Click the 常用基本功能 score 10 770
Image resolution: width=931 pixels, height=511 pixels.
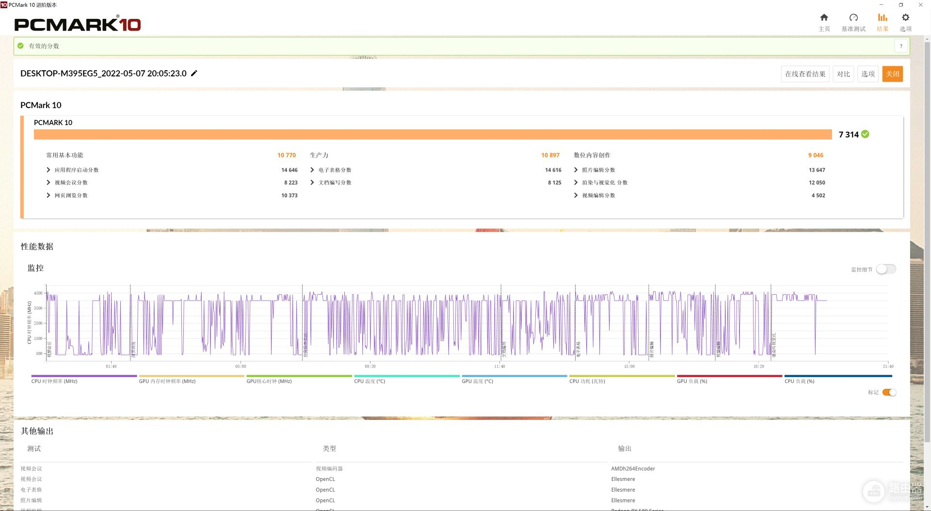coord(287,155)
